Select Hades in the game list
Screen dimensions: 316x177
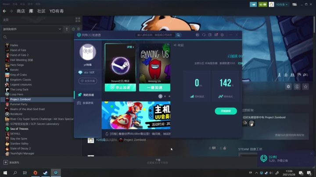(x=14, y=45)
